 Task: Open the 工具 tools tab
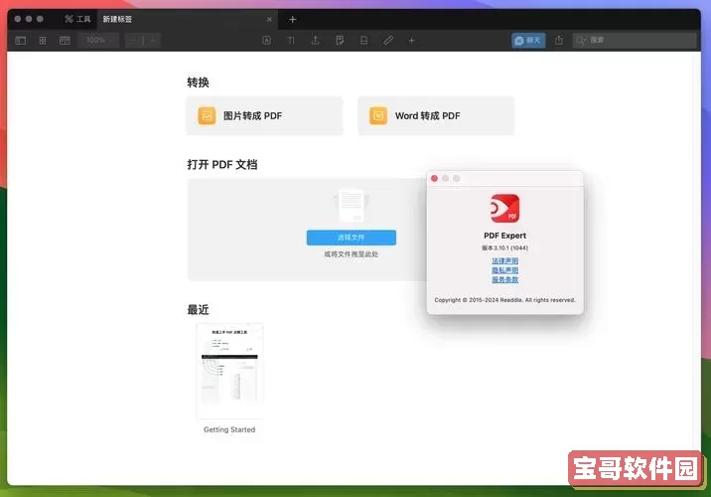77,19
